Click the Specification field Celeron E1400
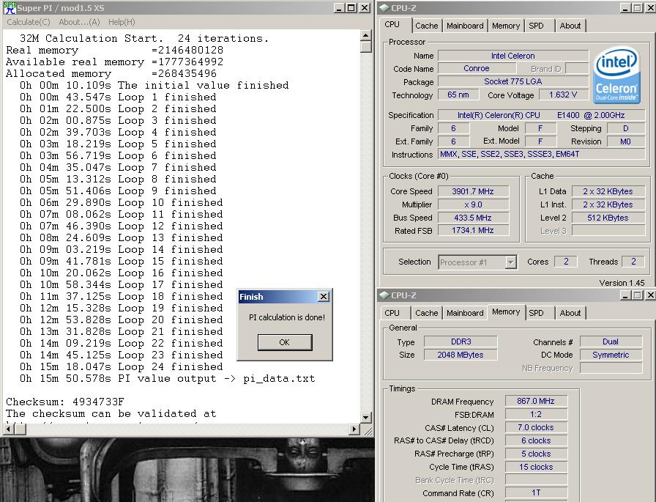The image size is (656, 502). point(541,115)
